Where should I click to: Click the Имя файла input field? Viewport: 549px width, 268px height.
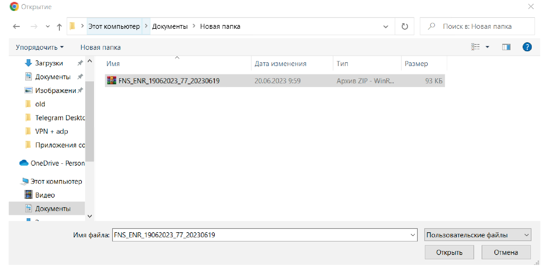(x=260, y=235)
